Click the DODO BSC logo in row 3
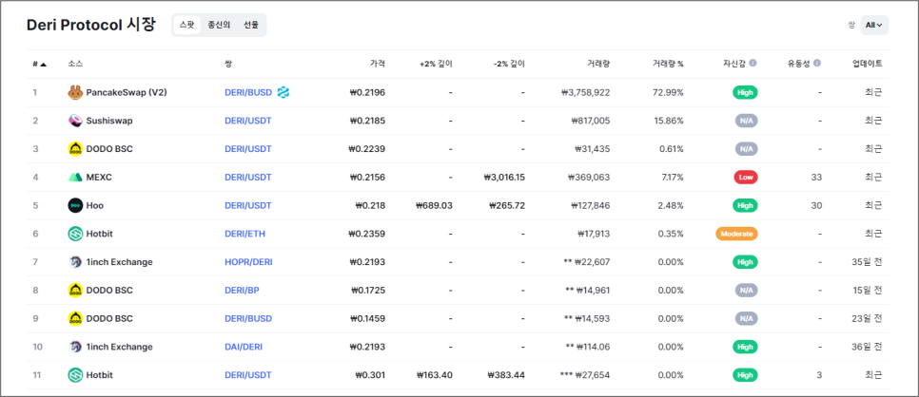Viewport: 919px width, 397px height. click(x=75, y=149)
